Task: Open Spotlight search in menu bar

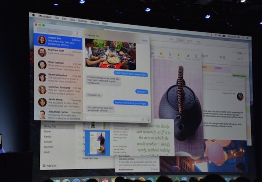Action: tap(243, 38)
